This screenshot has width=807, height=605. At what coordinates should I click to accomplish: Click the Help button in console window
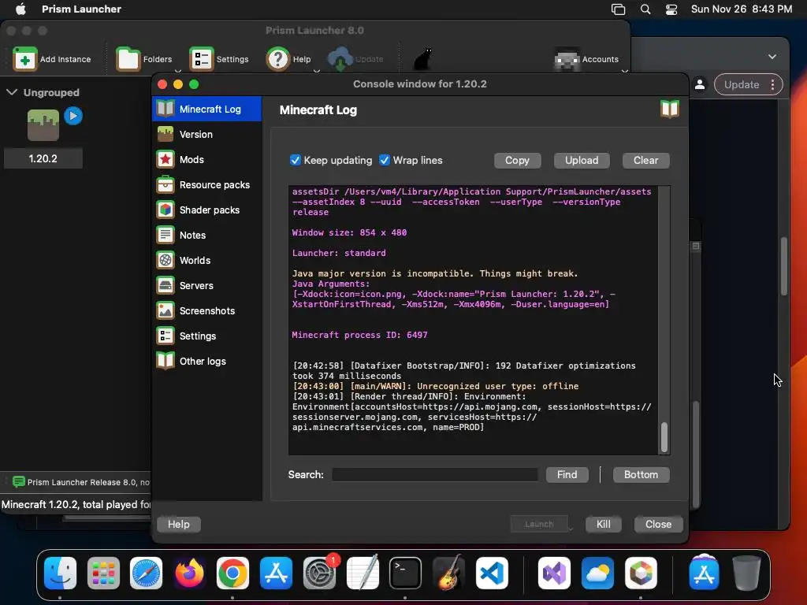[x=179, y=524]
